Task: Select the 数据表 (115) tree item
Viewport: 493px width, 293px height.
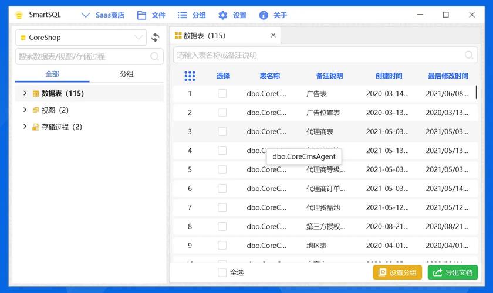Action: click(89, 93)
